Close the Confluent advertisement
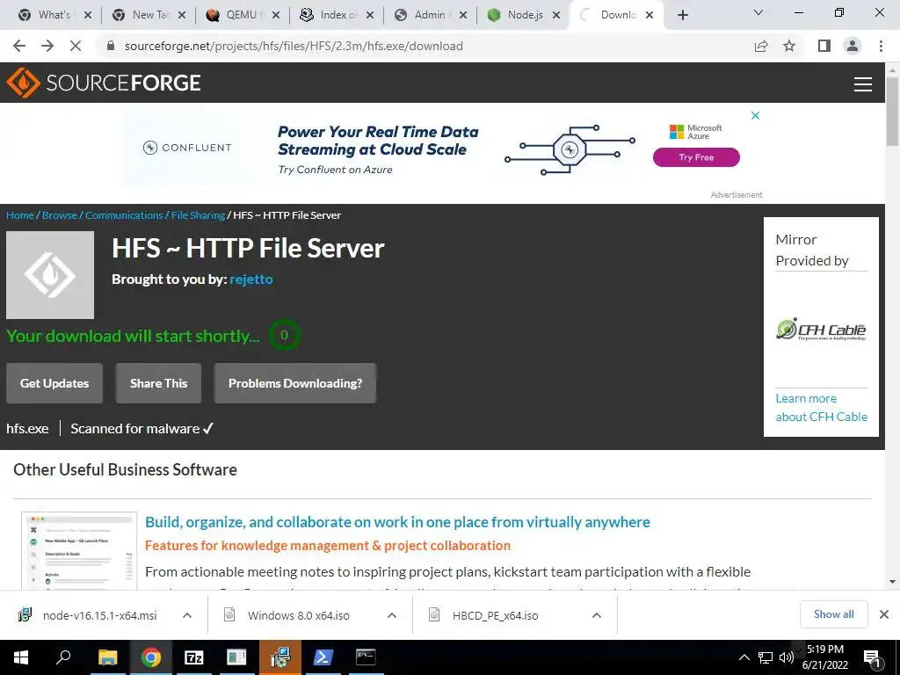The width and height of the screenshot is (900, 675). click(x=755, y=115)
